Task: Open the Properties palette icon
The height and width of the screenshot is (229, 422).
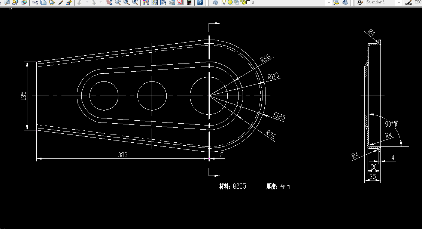Action: click(x=146, y=2)
